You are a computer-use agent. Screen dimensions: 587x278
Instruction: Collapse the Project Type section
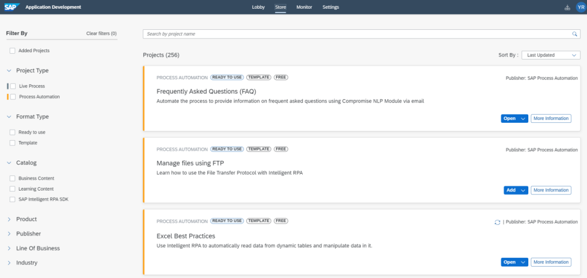click(9, 71)
